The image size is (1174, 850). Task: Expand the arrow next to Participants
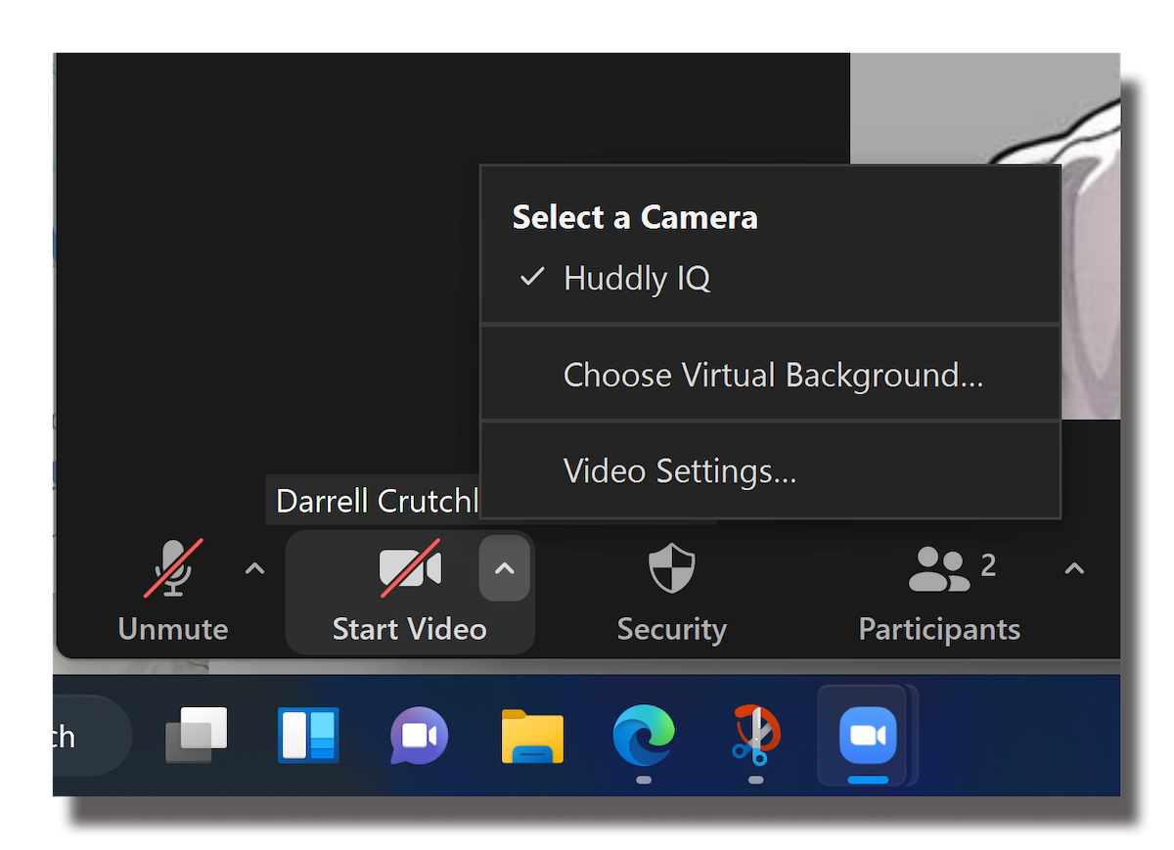pos(1074,568)
